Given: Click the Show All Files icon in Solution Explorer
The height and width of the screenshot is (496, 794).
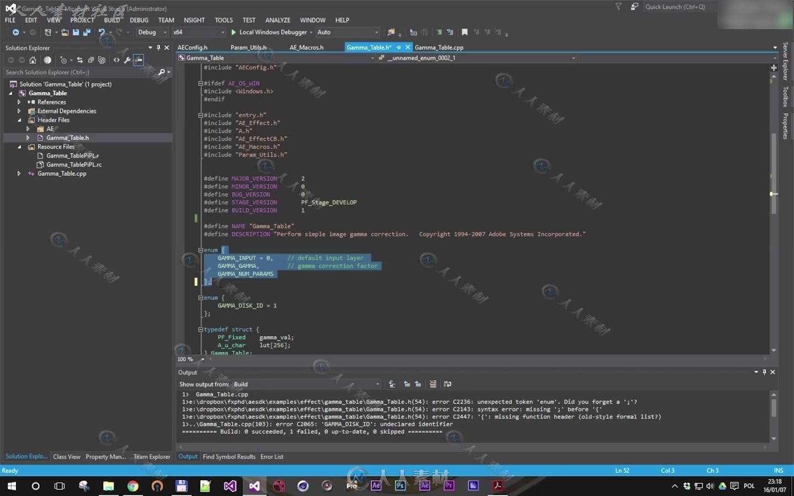Looking at the screenshot, I should point(101,60).
